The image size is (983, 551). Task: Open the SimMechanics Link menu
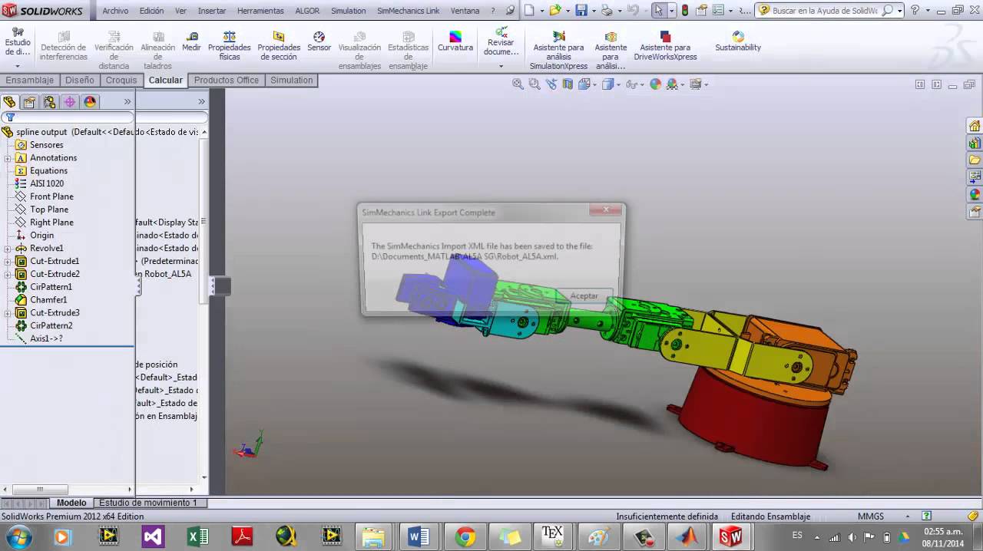(x=409, y=11)
